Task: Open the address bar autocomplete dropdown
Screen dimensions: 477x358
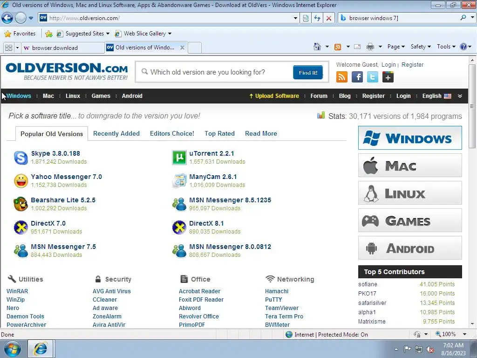Action: [295, 18]
